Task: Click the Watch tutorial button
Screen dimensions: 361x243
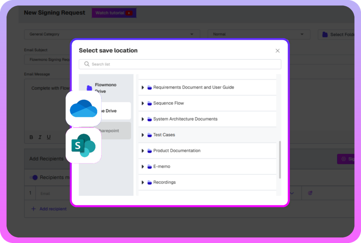Action: click(x=114, y=13)
